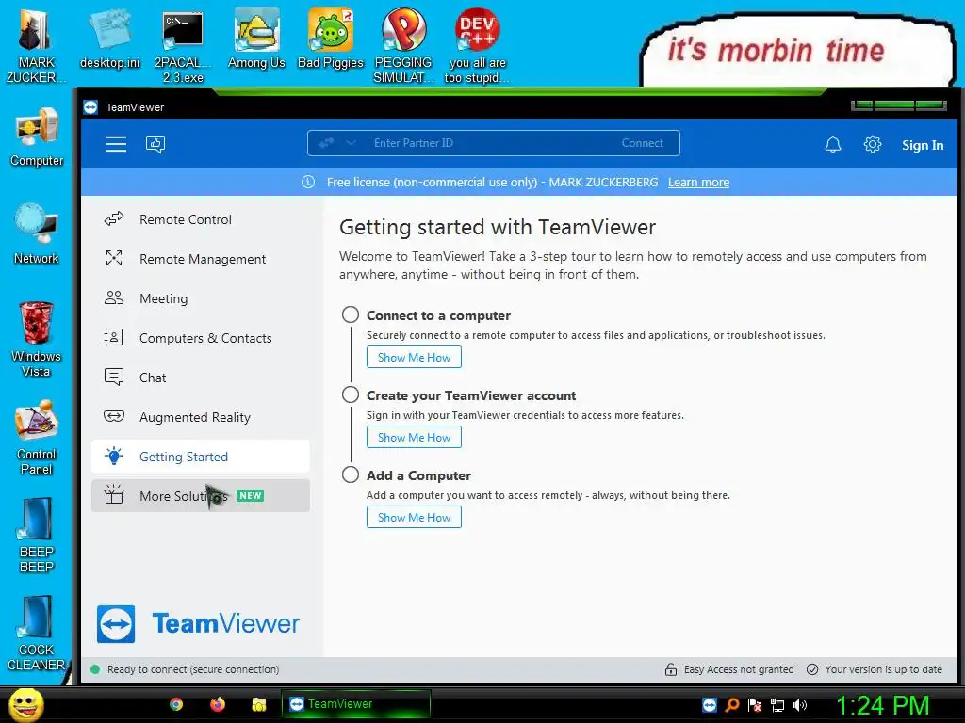Image resolution: width=965 pixels, height=723 pixels.
Task: Open Augmented Reality section
Action: click(x=201, y=417)
